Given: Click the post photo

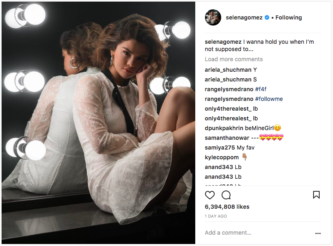Looking at the screenshot, I should click(98, 123).
